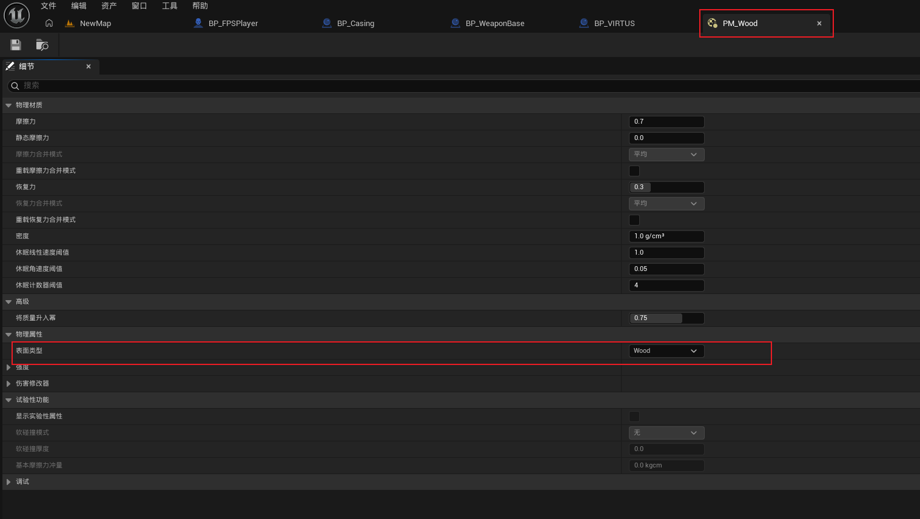Open the 文件 menu

tap(49, 6)
